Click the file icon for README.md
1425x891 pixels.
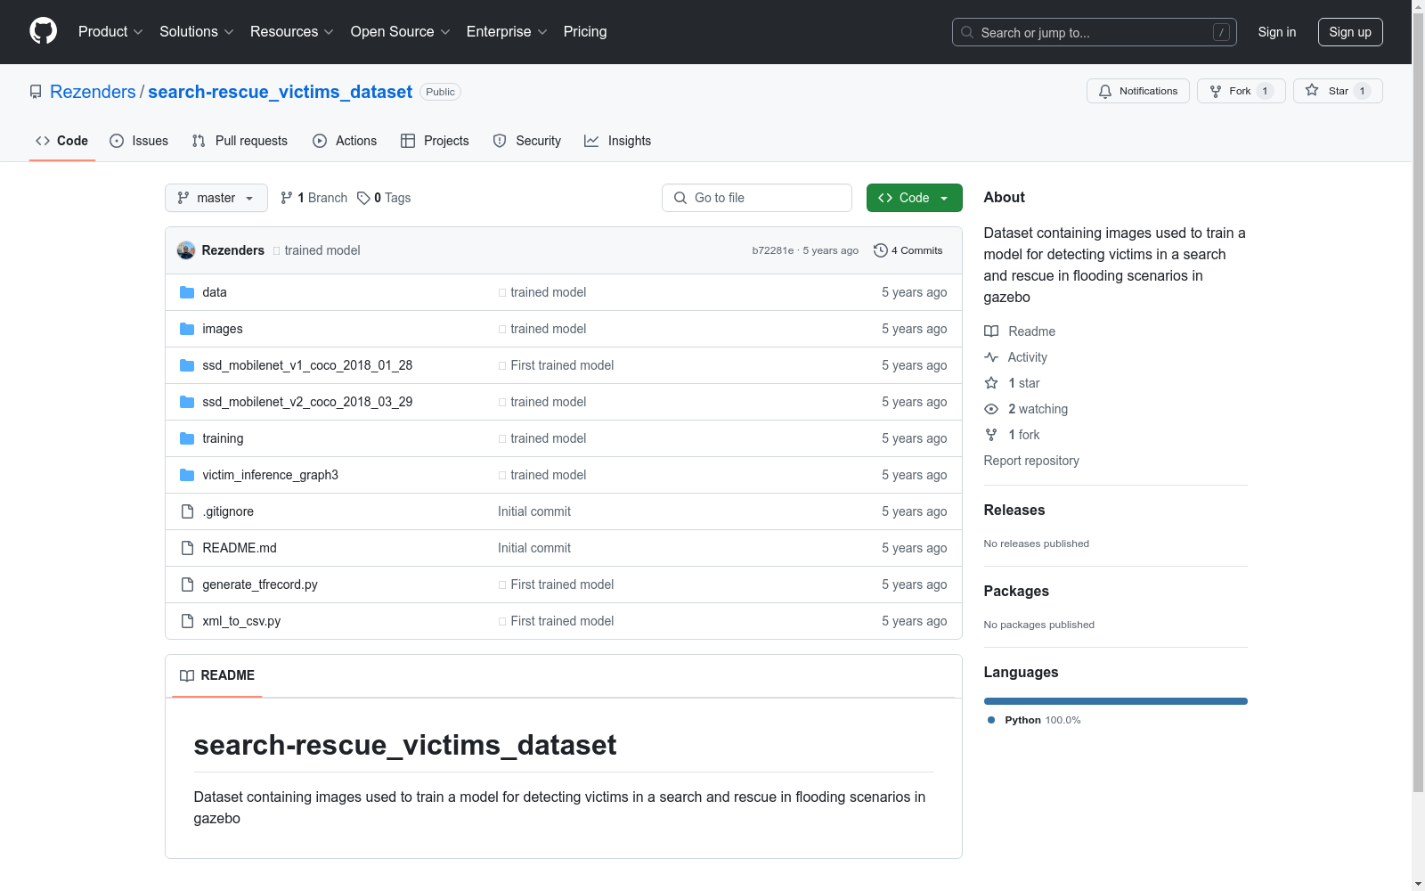pos(187,548)
